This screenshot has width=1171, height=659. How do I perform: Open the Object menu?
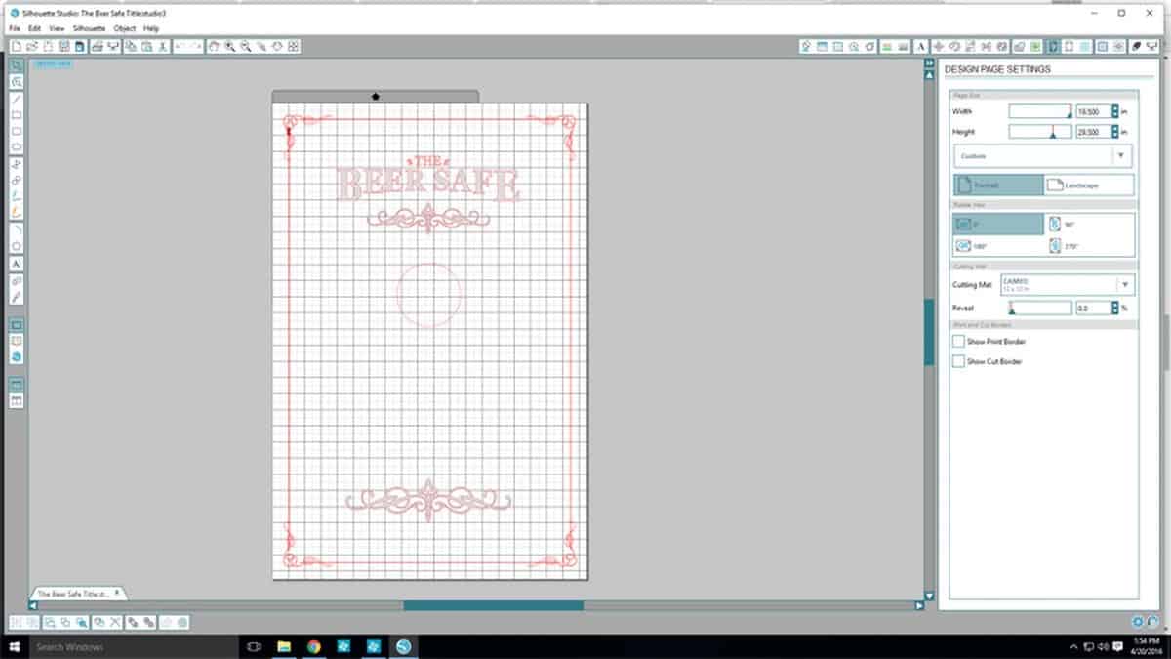tap(124, 29)
